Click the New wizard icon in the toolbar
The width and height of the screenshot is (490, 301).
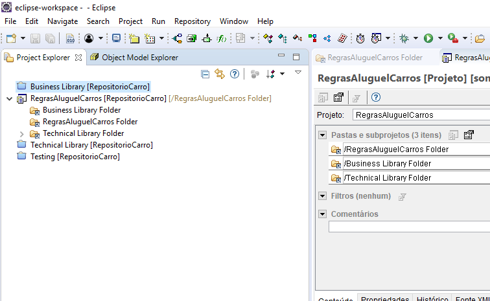click(11, 38)
